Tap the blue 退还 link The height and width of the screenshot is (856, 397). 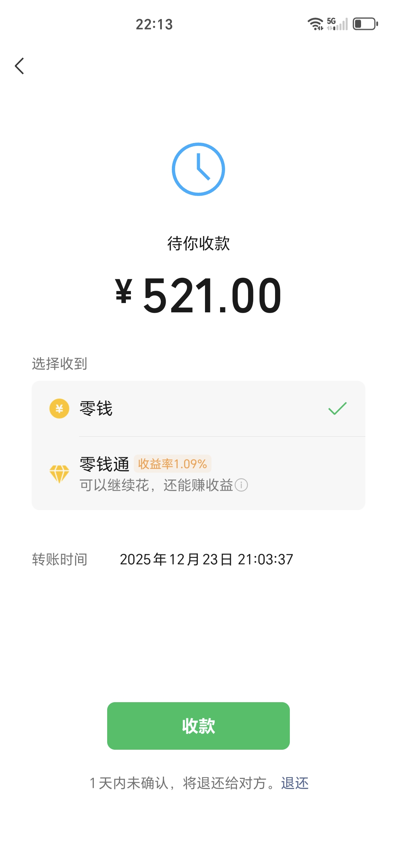pos(295,783)
